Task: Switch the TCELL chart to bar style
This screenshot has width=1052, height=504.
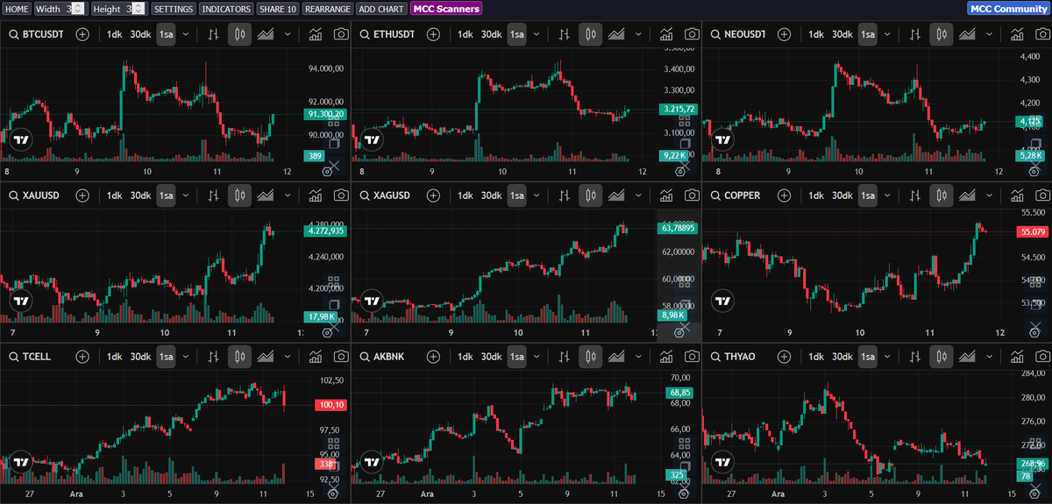Action: (214, 357)
